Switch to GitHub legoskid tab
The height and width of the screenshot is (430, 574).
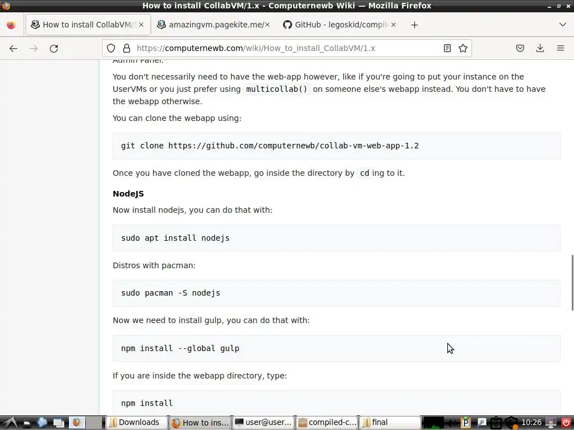point(339,25)
